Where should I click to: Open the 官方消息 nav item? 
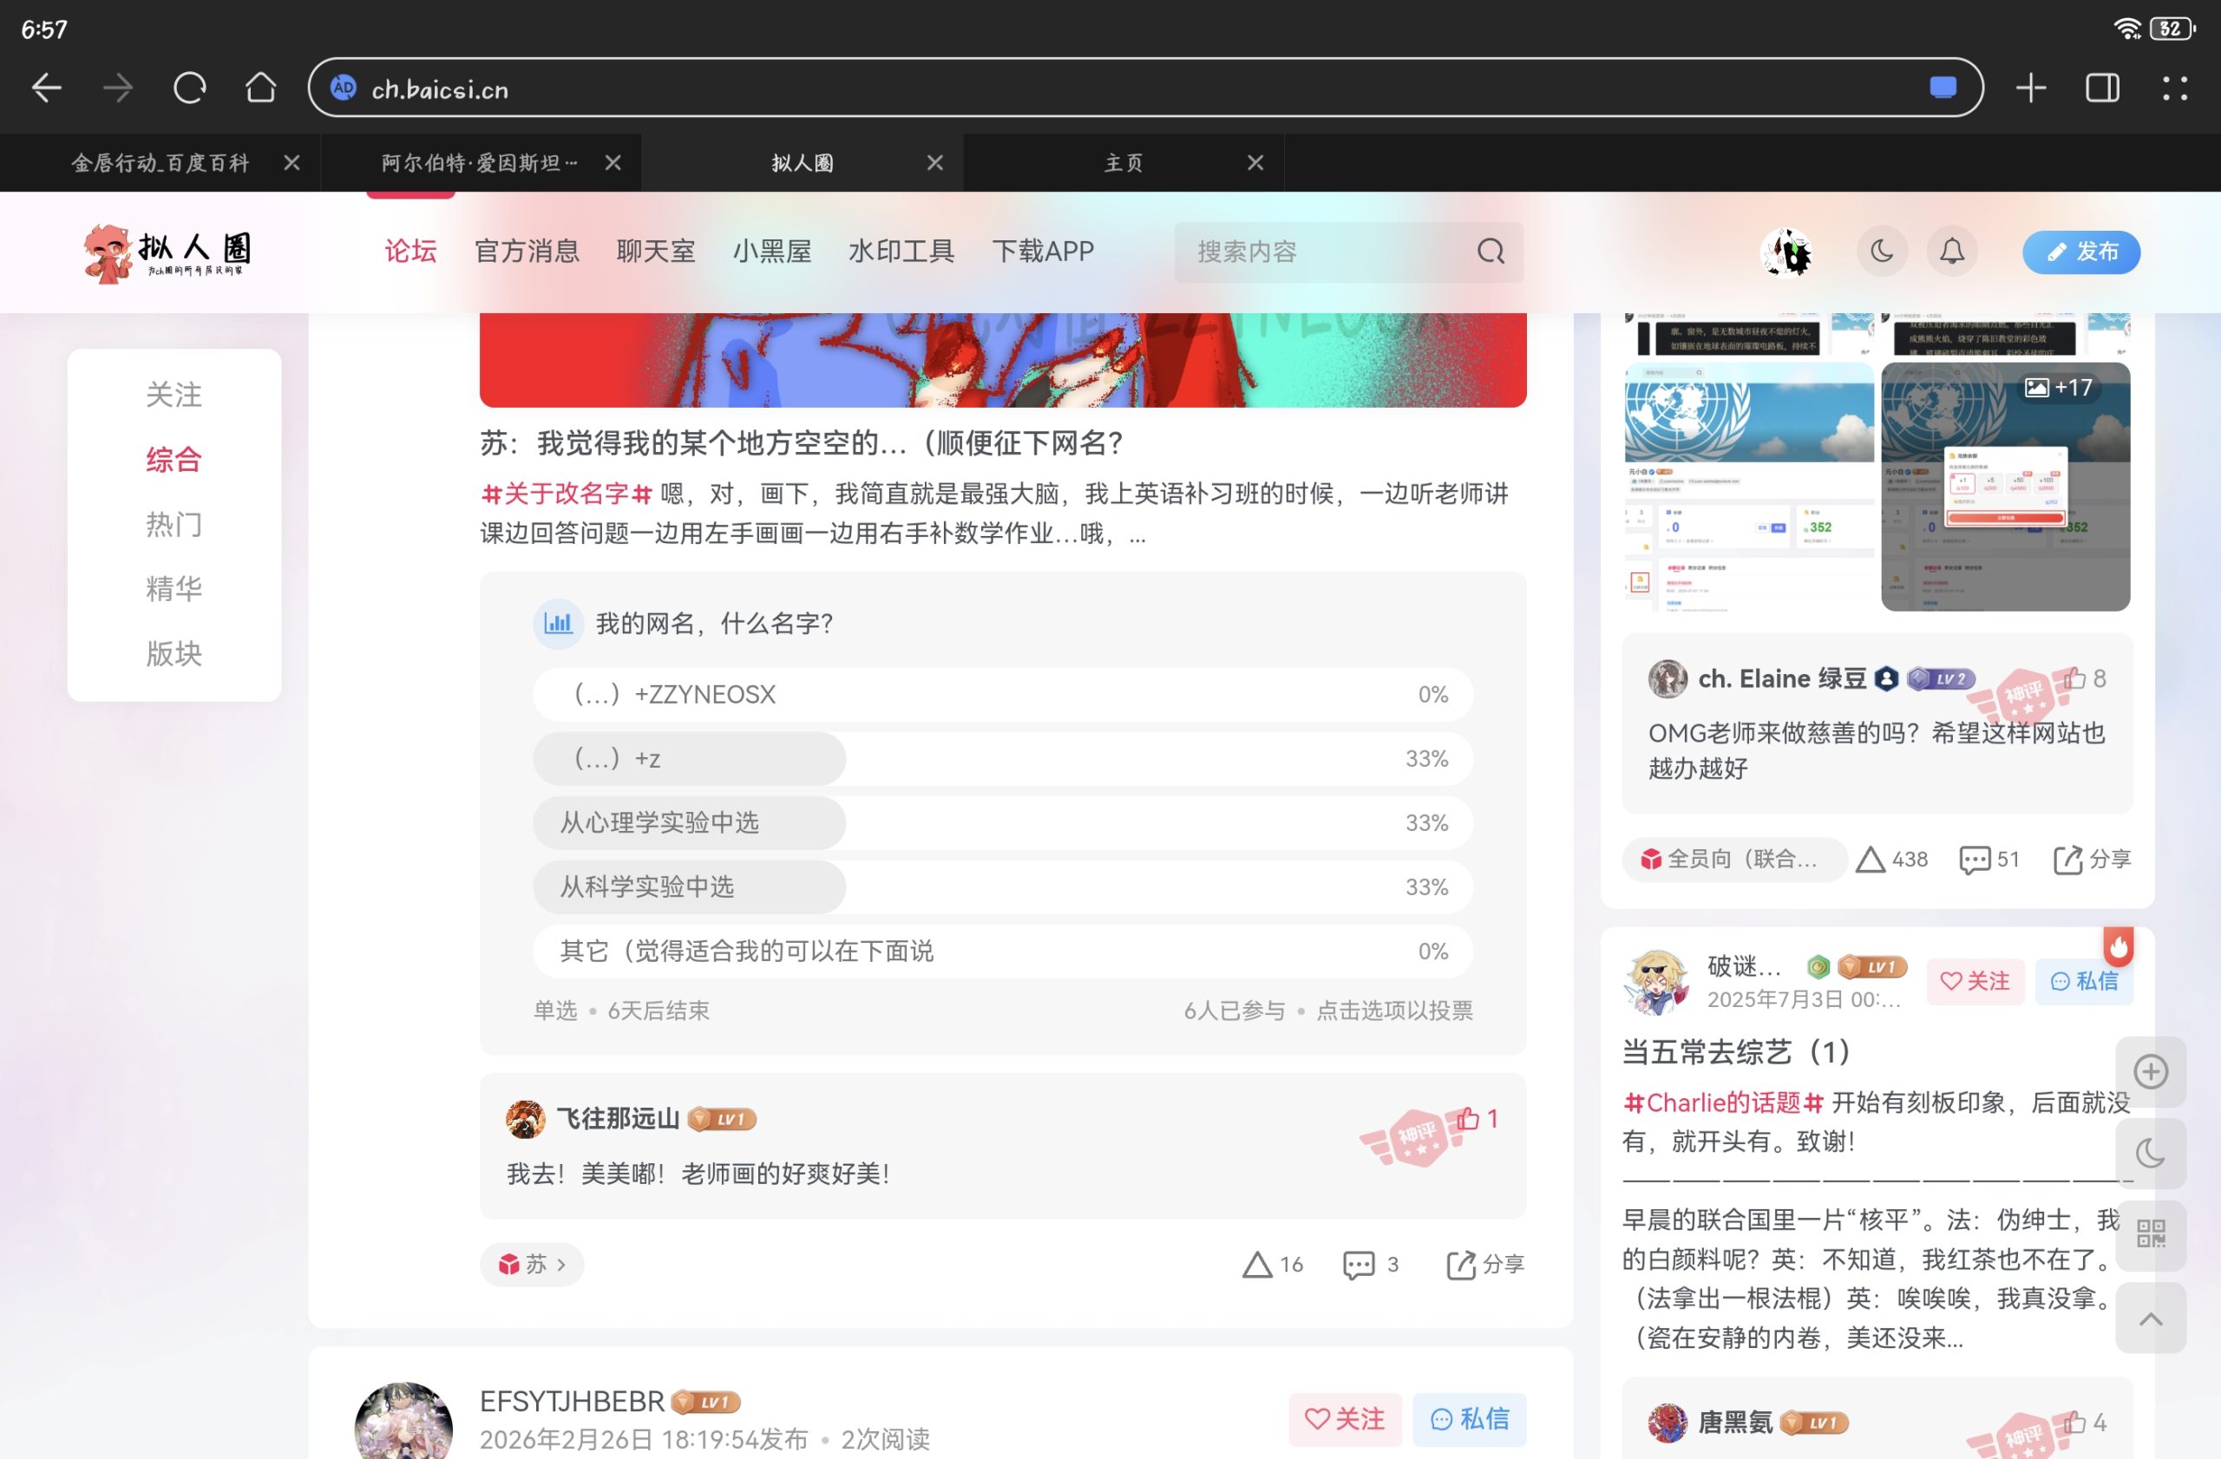pos(527,252)
